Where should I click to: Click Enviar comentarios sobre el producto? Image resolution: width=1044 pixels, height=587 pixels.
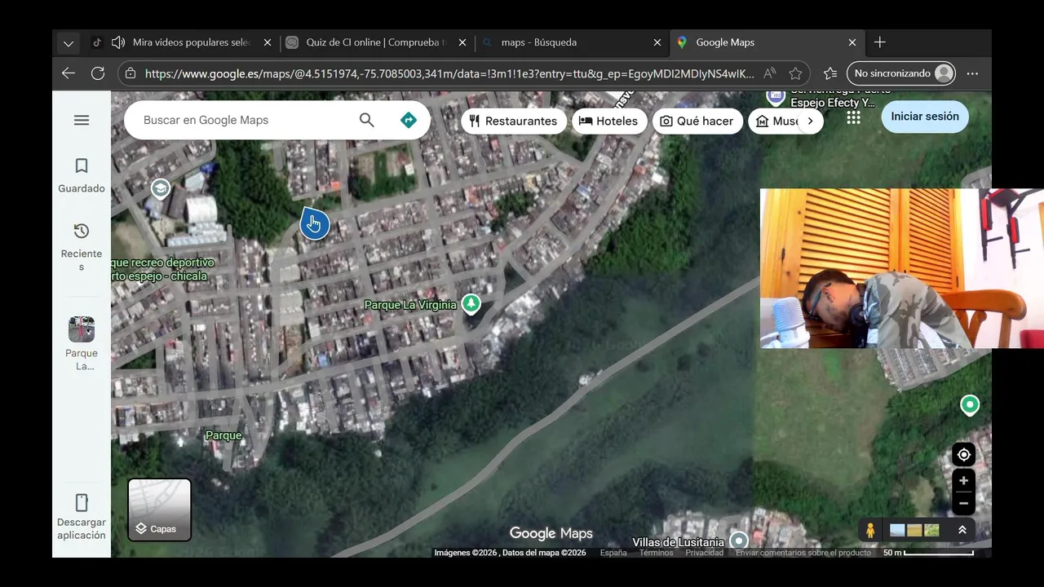tap(803, 553)
